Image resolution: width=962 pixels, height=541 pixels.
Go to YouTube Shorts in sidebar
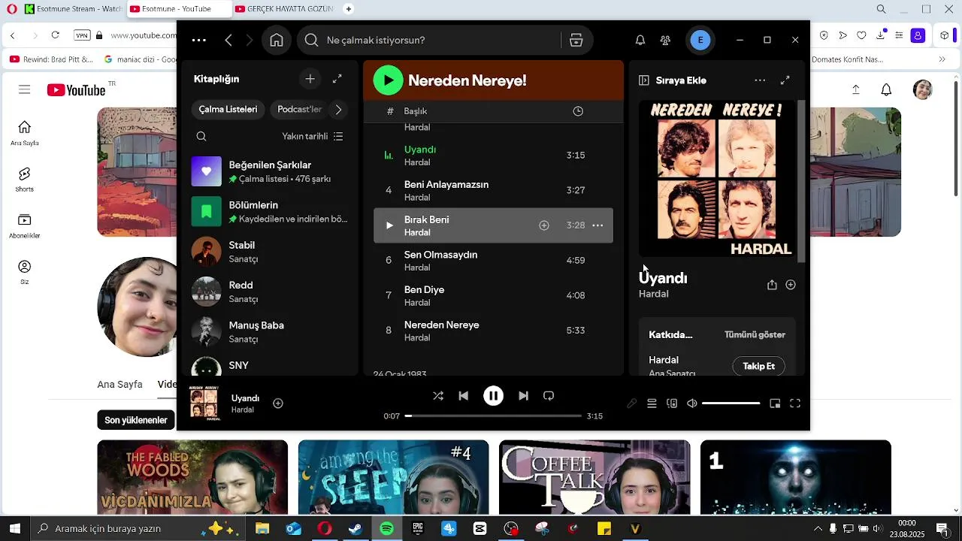pos(25,180)
